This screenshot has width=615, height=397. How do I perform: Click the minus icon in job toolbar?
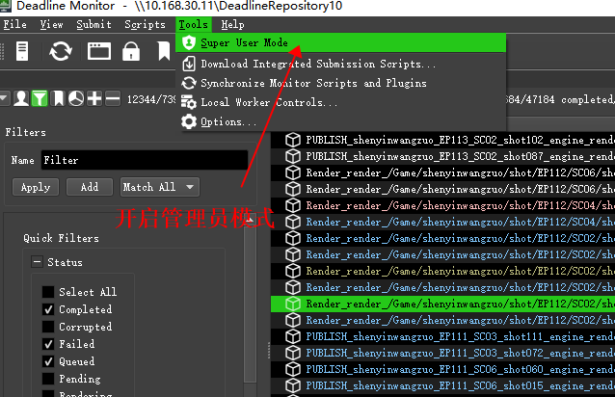click(113, 98)
